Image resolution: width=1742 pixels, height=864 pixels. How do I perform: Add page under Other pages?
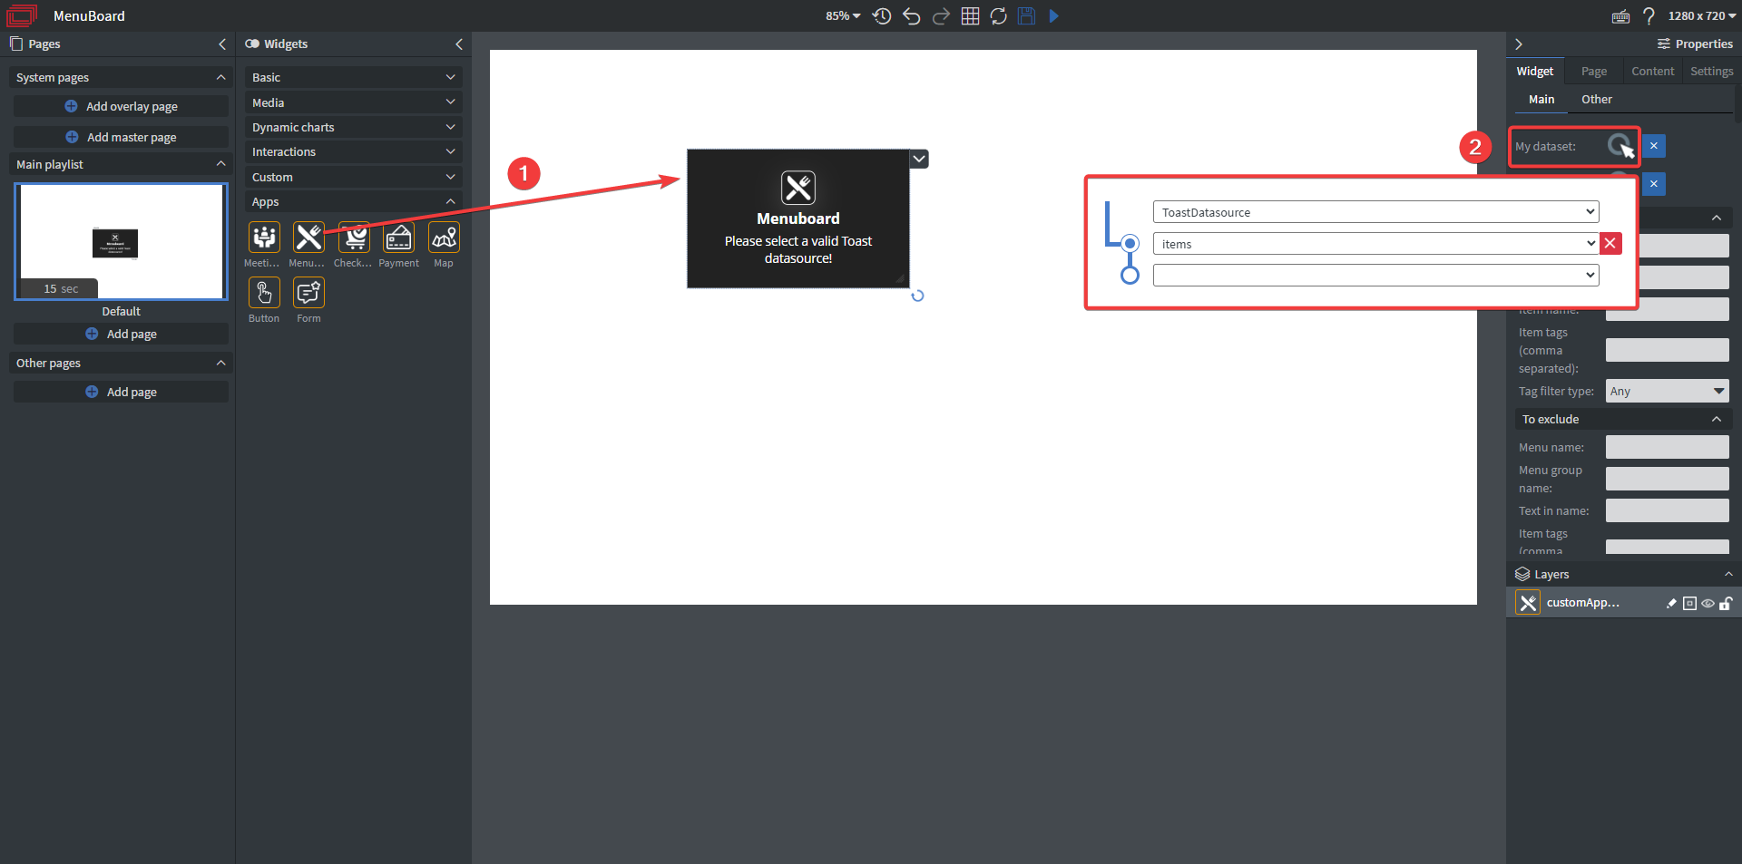click(121, 392)
